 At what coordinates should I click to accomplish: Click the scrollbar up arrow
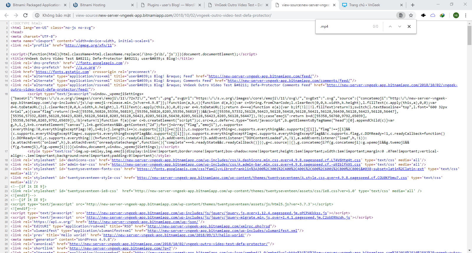469,23
